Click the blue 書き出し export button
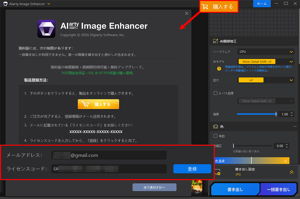This screenshot has height=199, width=300. 235,189
